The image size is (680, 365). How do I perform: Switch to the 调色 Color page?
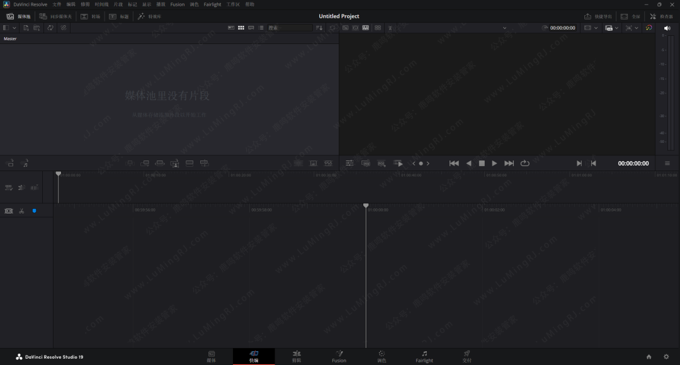tap(382, 356)
